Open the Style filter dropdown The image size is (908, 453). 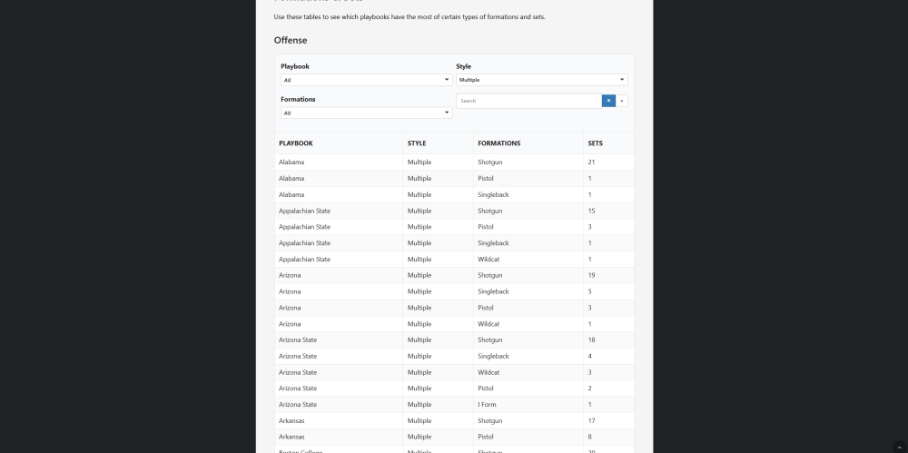pos(541,80)
